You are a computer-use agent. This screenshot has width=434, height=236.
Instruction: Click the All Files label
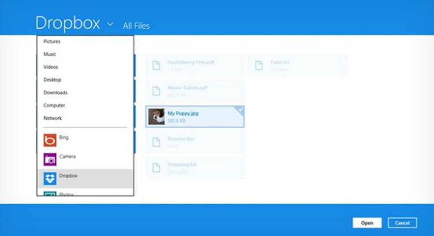(136, 26)
